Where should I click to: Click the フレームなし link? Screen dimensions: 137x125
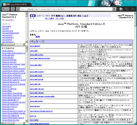(x=60, y=18)
